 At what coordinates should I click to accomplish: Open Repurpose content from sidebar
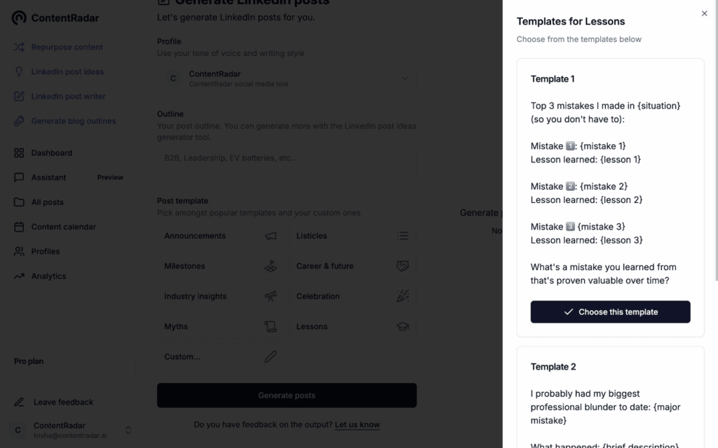67,47
